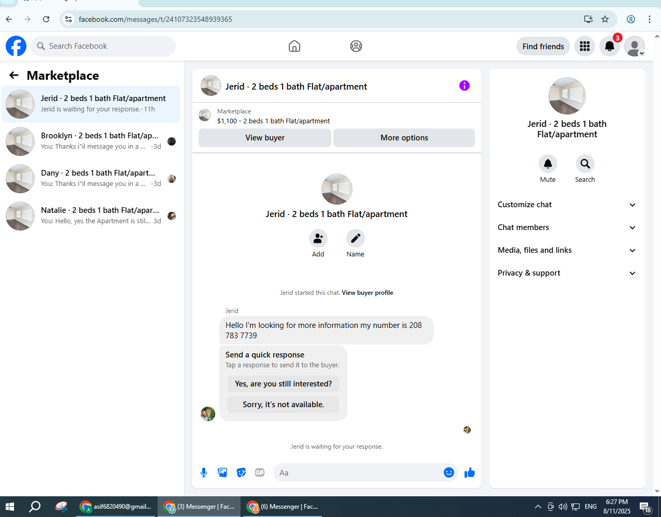Click the ENG language indicator
661x517 pixels.
pyautogui.click(x=590, y=507)
